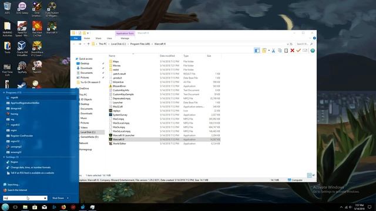This screenshot has height=211, width=376.
Task: Click the Shut Down button
Action: tap(58, 198)
